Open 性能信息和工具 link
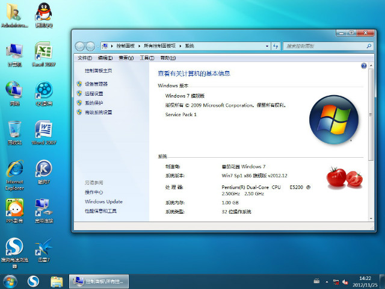The height and width of the screenshot is (289, 385). [100, 211]
